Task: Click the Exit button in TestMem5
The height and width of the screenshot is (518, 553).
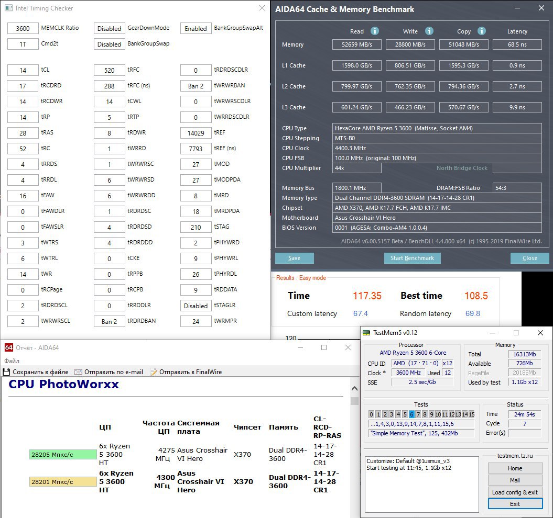Action: point(515,504)
